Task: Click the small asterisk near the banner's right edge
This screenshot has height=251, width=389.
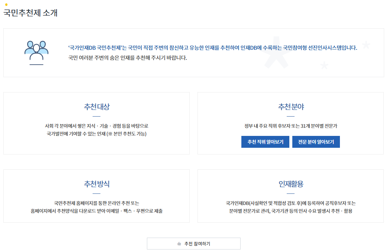Action: pos(366,45)
